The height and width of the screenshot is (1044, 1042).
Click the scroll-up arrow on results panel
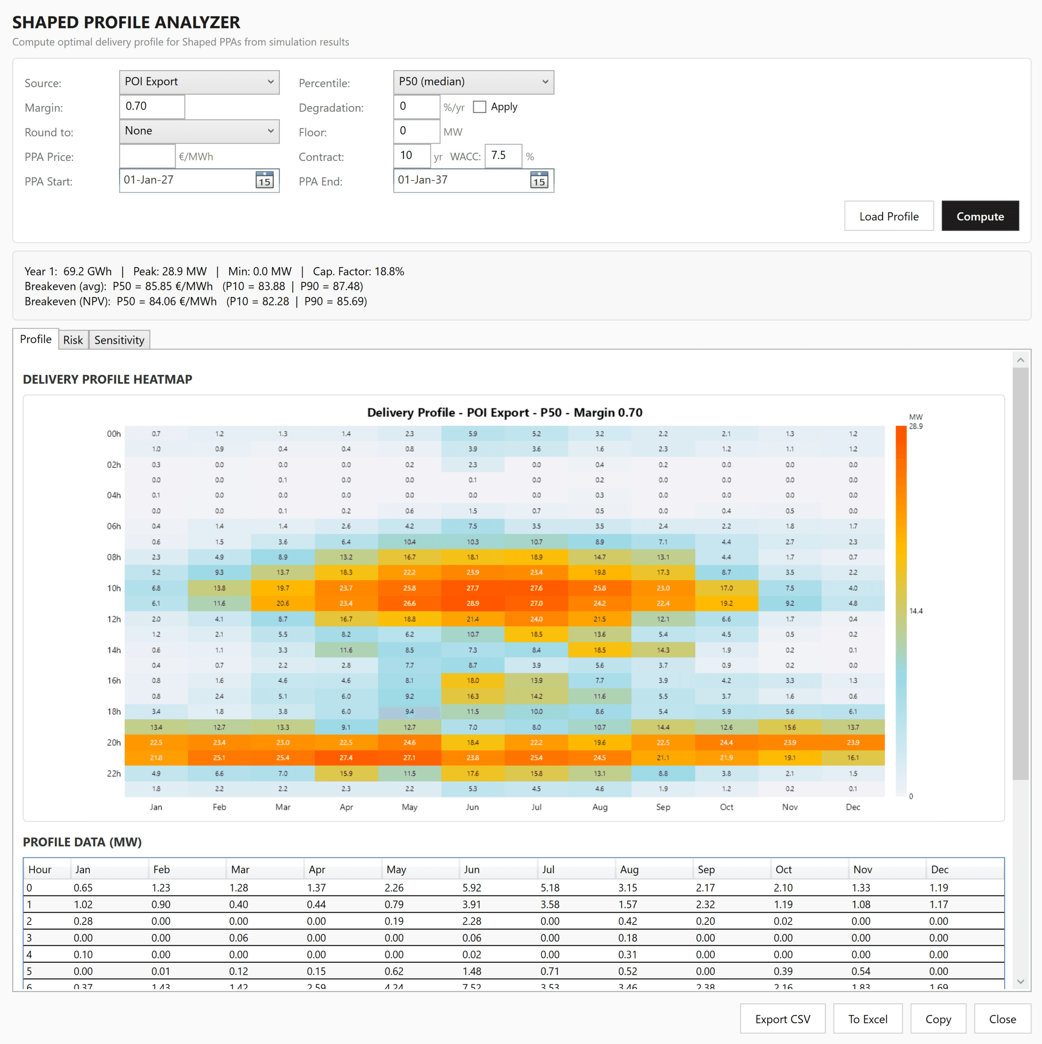[x=1020, y=359]
